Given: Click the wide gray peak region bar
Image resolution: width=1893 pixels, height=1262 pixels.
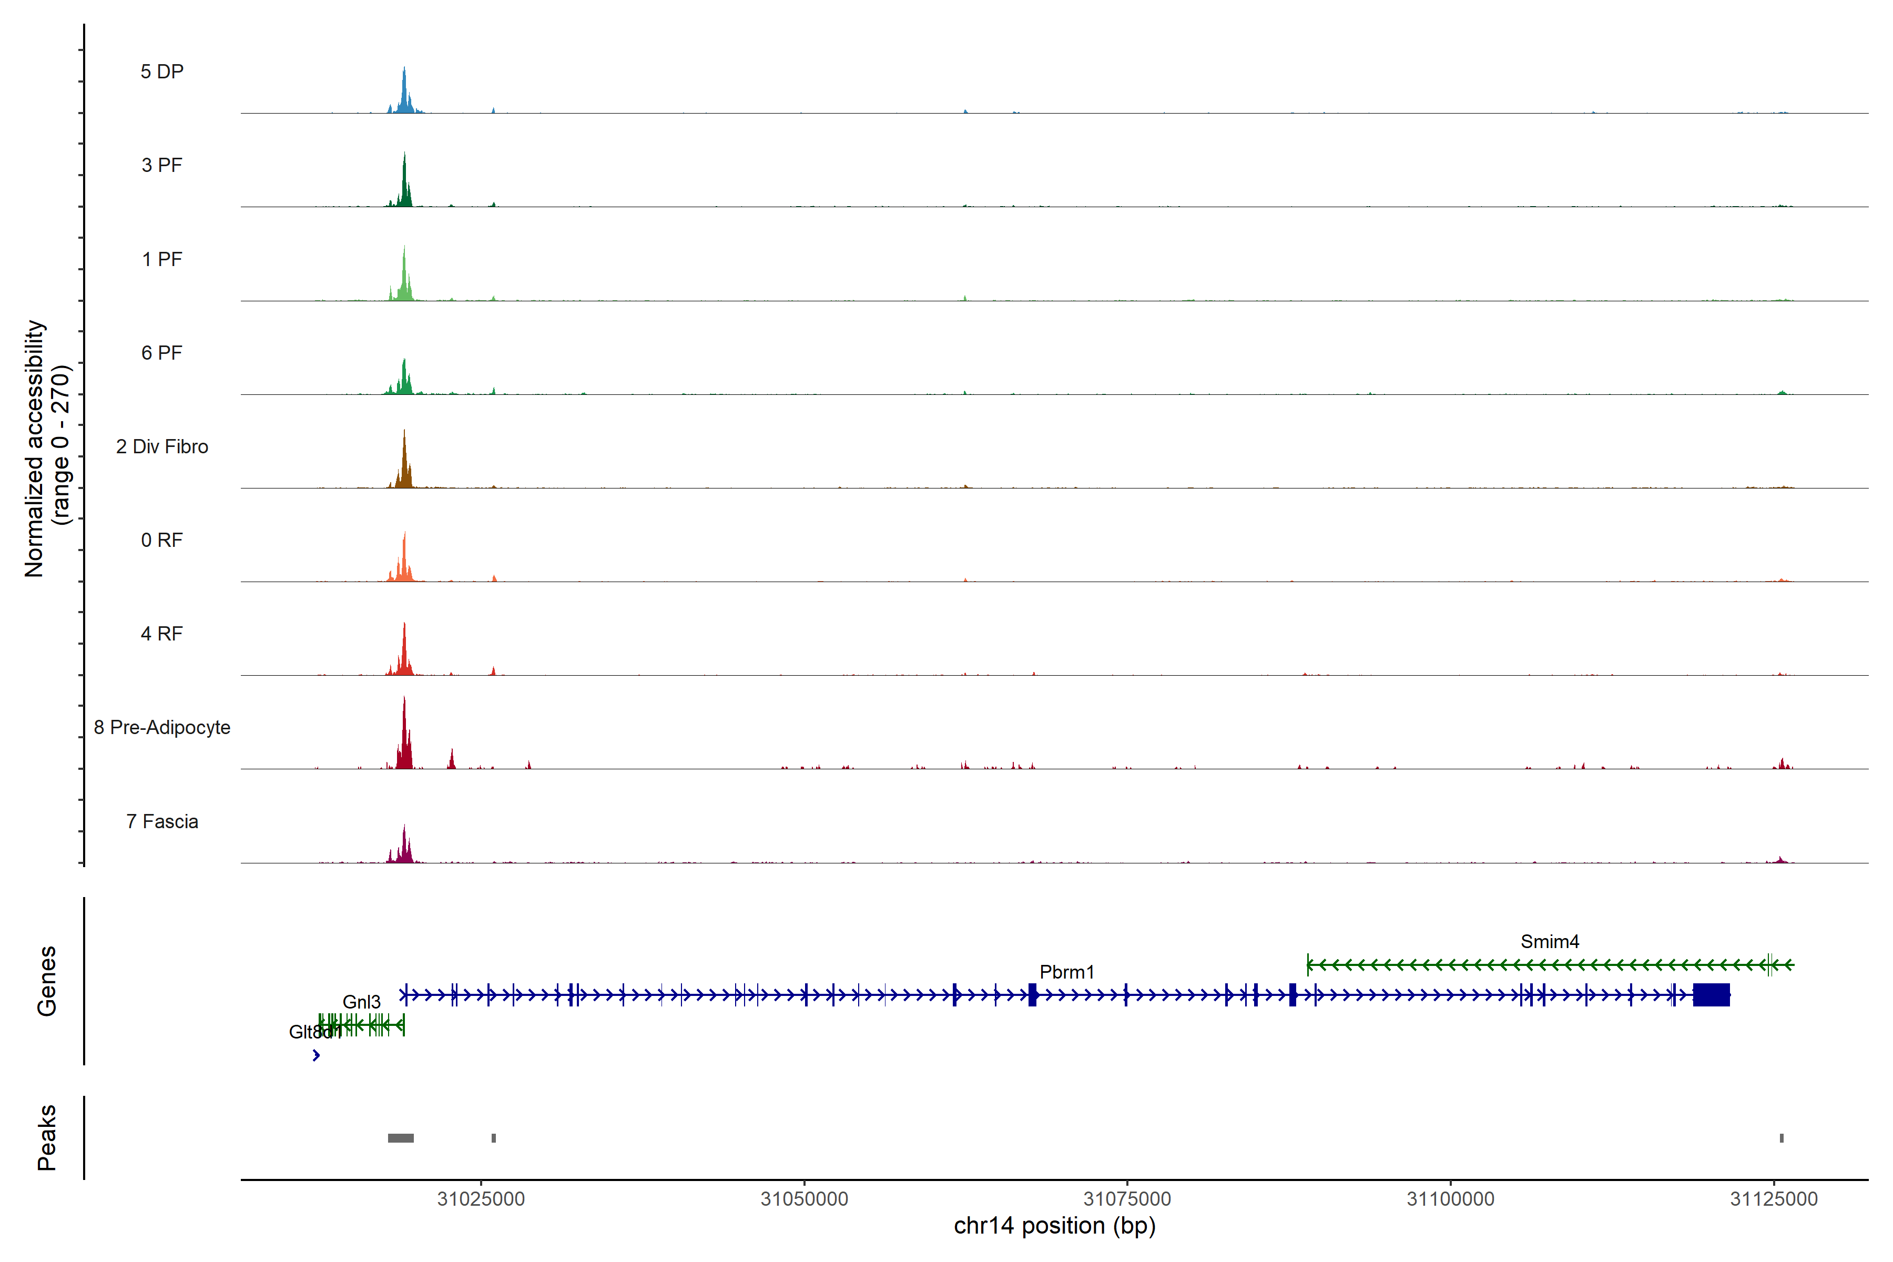Looking at the screenshot, I should coord(401,1138).
